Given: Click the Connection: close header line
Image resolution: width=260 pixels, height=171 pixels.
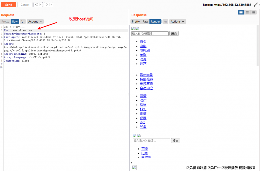Looking at the screenshot, I should click(x=17, y=61).
